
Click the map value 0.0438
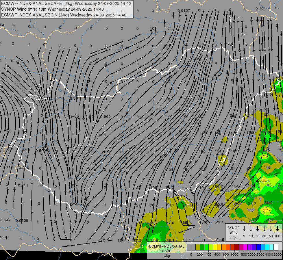pos(22,220)
